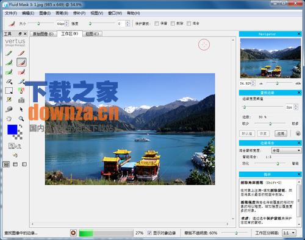The width and height of the screenshot is (305, 240).
Task: Select the black arrow pointer tool
Action: pos(21,109)
